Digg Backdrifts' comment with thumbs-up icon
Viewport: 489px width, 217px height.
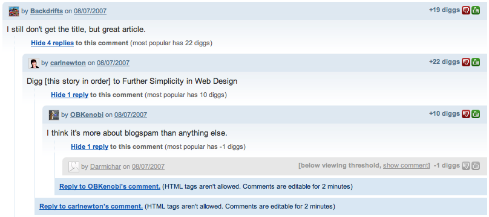point(476,10)
